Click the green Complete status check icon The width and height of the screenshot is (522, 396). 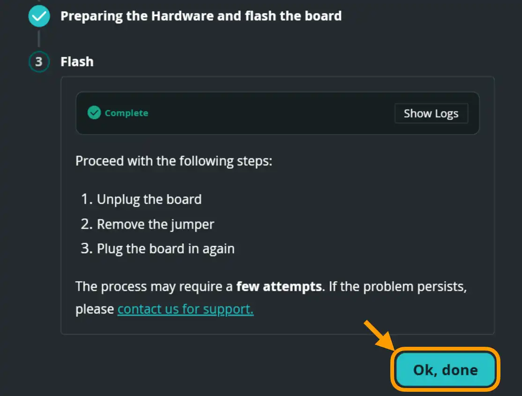coord(94,113)
